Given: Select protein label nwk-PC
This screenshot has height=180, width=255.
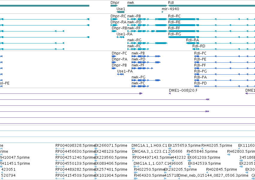Looking at the screenshot, I should (x=138, y=84).
